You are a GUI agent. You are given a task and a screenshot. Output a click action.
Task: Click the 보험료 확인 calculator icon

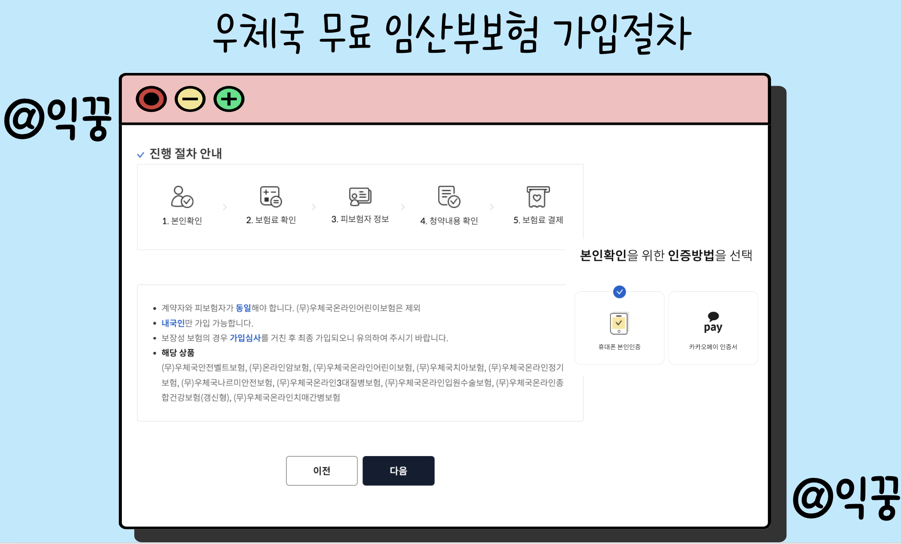coord(271,196)
